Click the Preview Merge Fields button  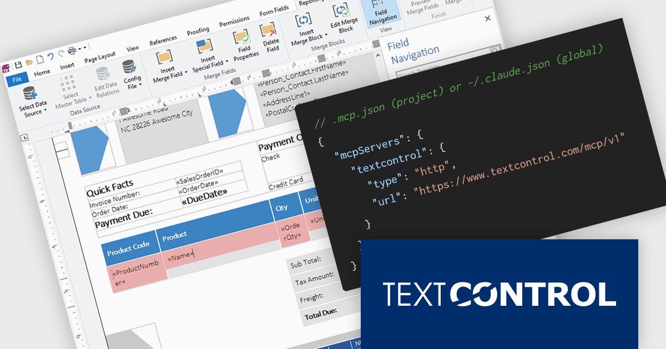tap(422, 7)
